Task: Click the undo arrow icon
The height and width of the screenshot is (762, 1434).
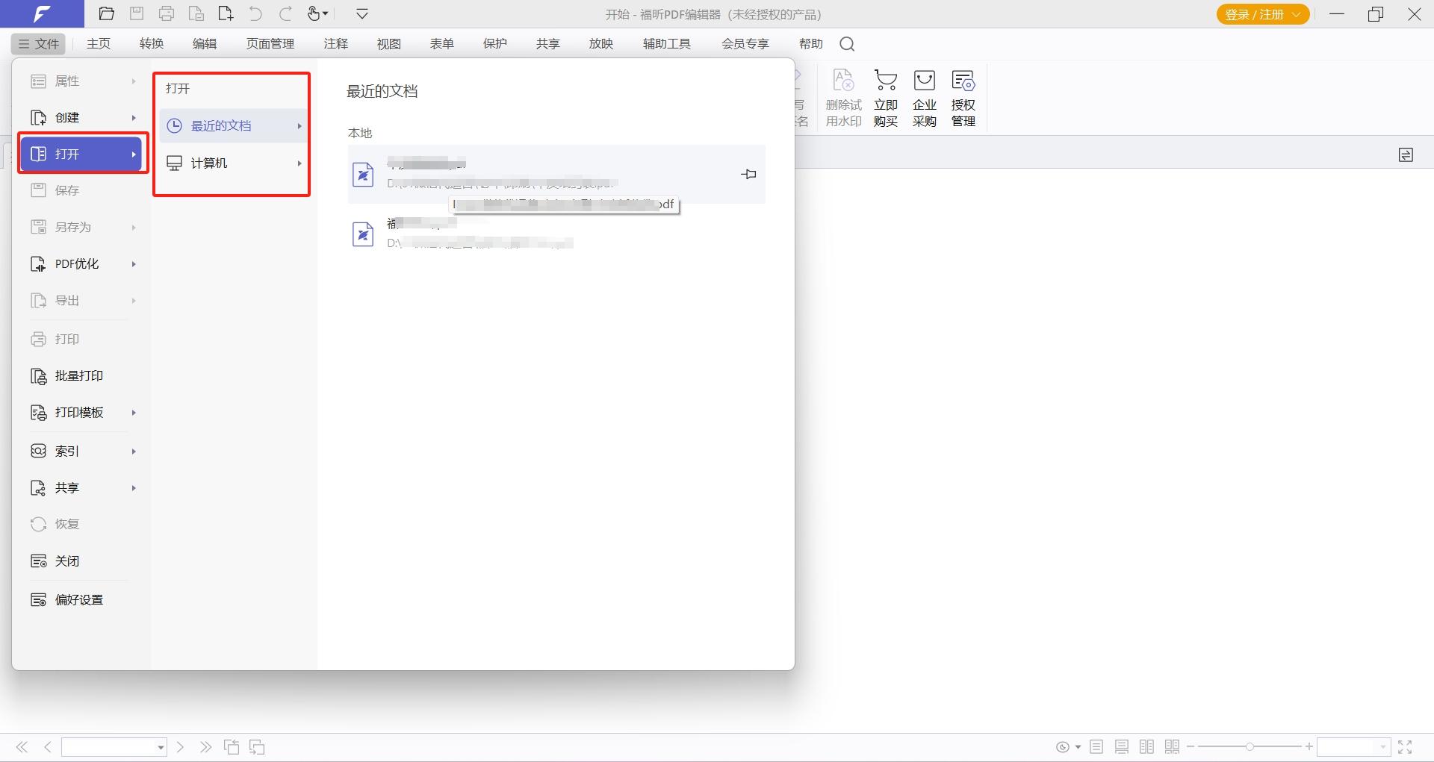Action: pos(255,13)
